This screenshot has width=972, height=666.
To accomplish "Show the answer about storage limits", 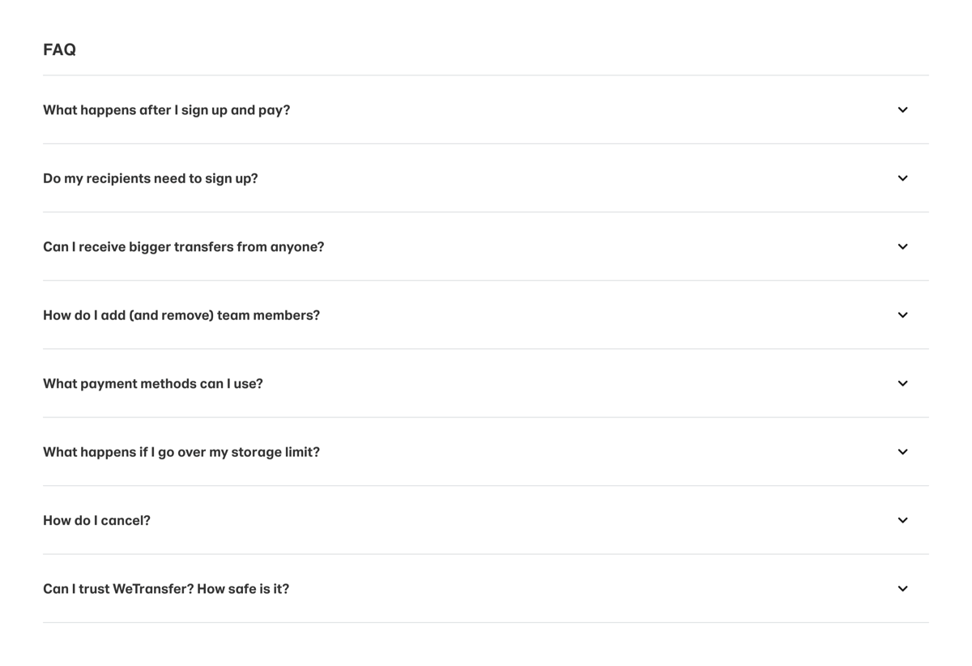I will tap(486, 451).
